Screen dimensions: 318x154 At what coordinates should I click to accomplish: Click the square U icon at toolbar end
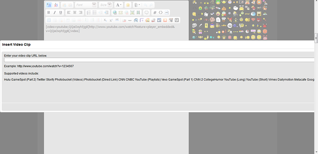tap(177, 20)
